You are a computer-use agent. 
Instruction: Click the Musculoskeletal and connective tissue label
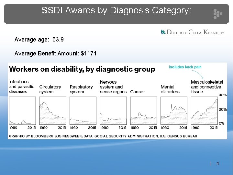pos(207,87)
